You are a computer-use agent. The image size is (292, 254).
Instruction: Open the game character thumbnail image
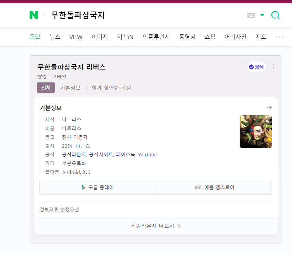tap(256, 132)
